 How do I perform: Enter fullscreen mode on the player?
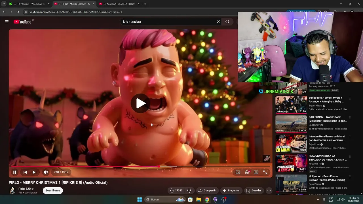pyautogui.click(x=265, y=172)
